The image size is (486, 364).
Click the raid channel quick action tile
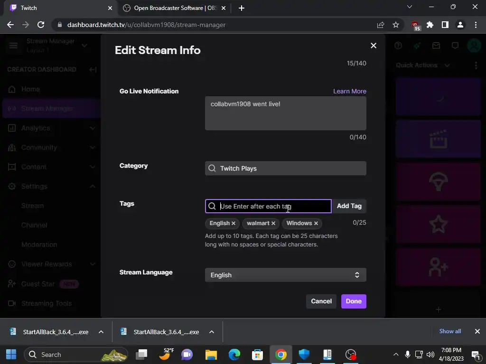(x=438, y=182)
